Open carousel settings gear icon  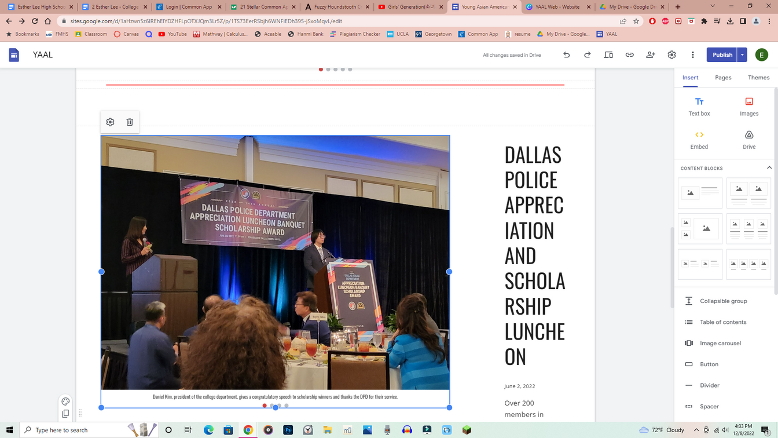[x=110, y=122]
